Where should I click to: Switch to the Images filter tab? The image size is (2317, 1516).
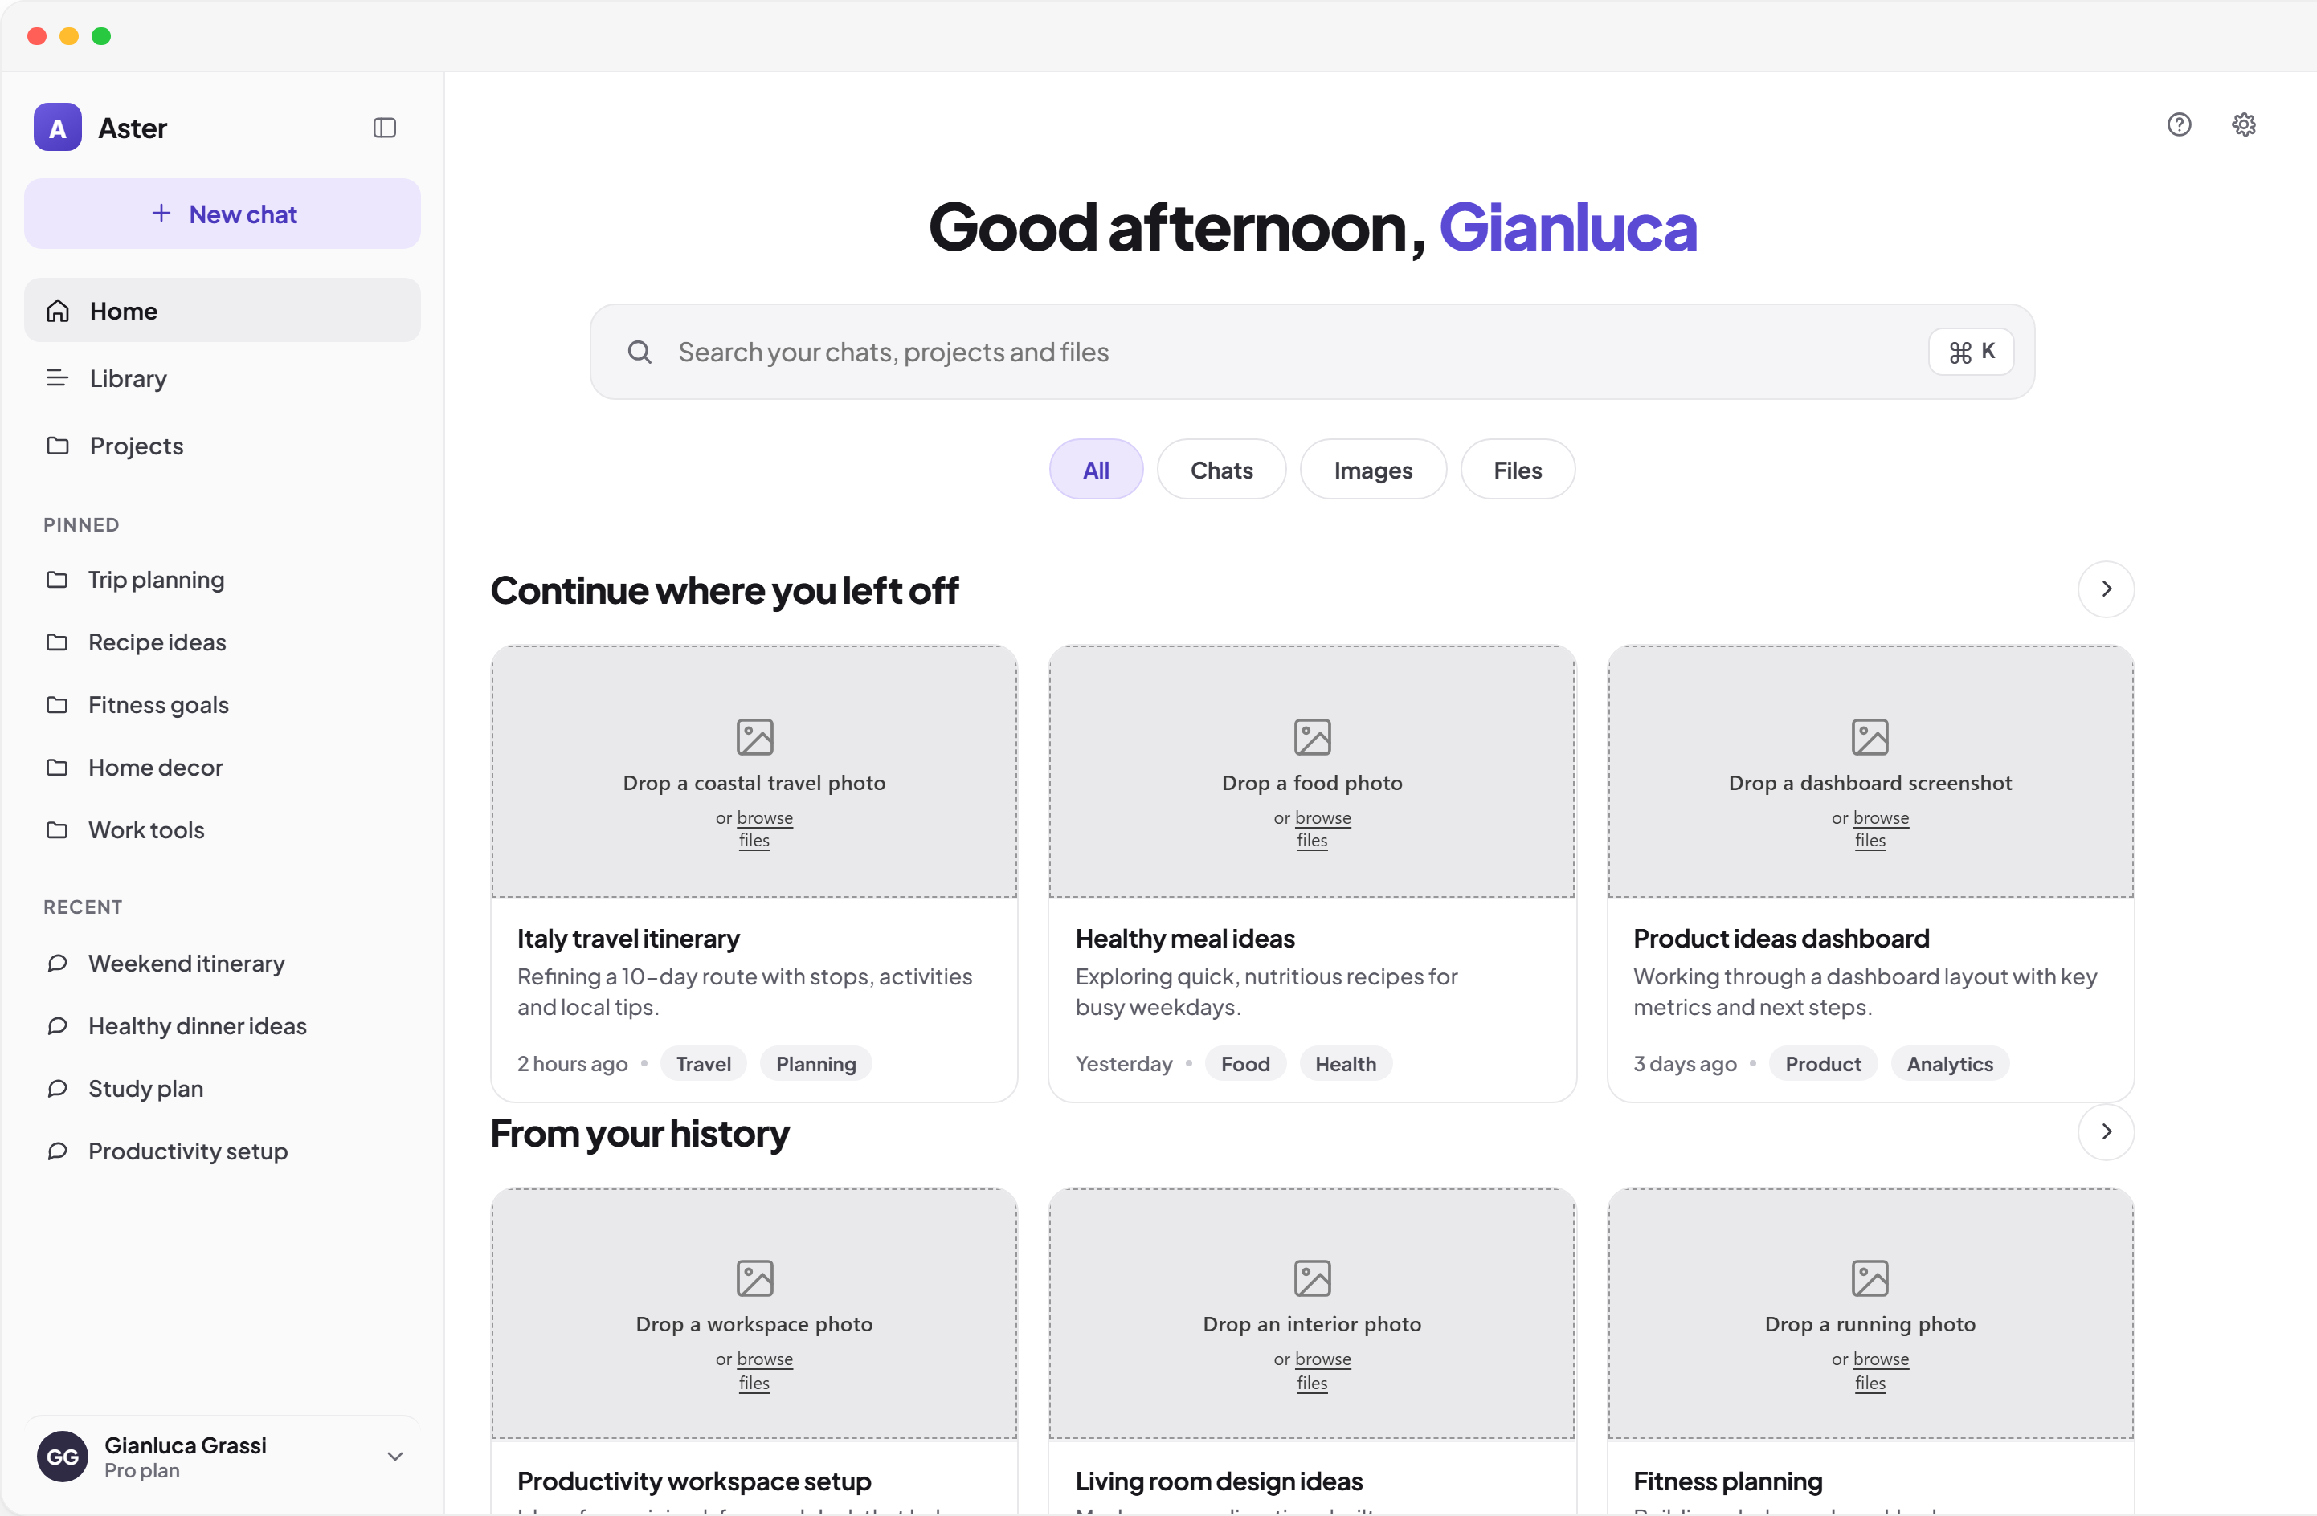(1373, 470)
